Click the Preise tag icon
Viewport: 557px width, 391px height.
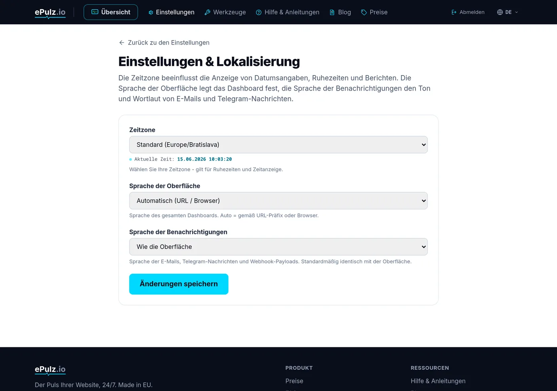pos(364,12)
